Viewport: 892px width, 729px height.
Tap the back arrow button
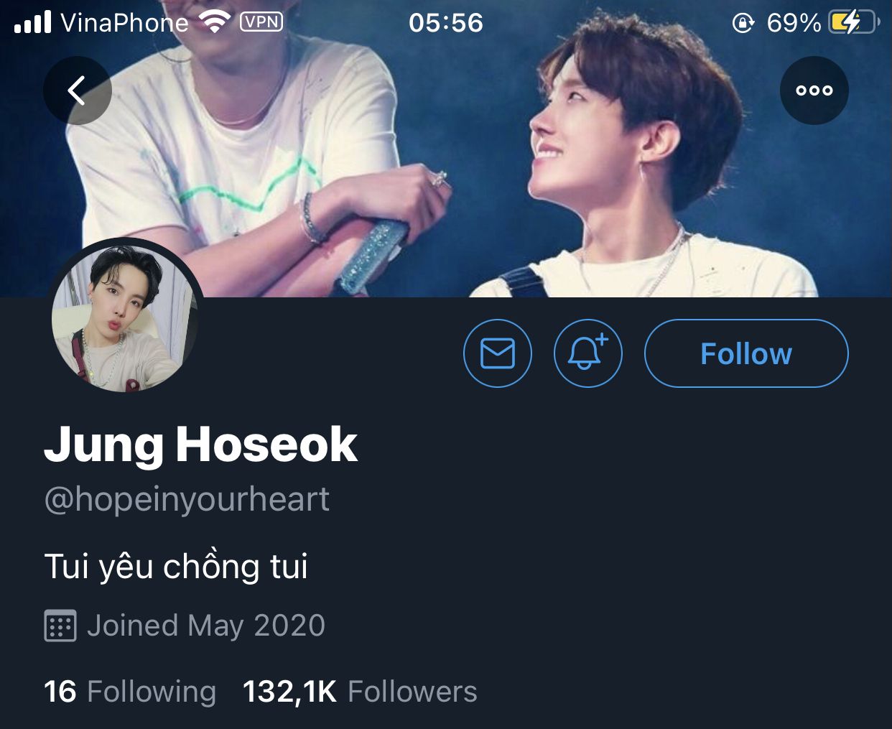pos(78,90)
